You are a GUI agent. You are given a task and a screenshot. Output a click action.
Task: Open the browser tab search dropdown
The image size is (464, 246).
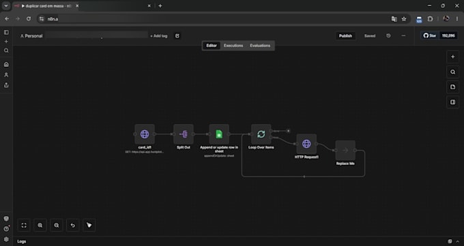(6, 6)
